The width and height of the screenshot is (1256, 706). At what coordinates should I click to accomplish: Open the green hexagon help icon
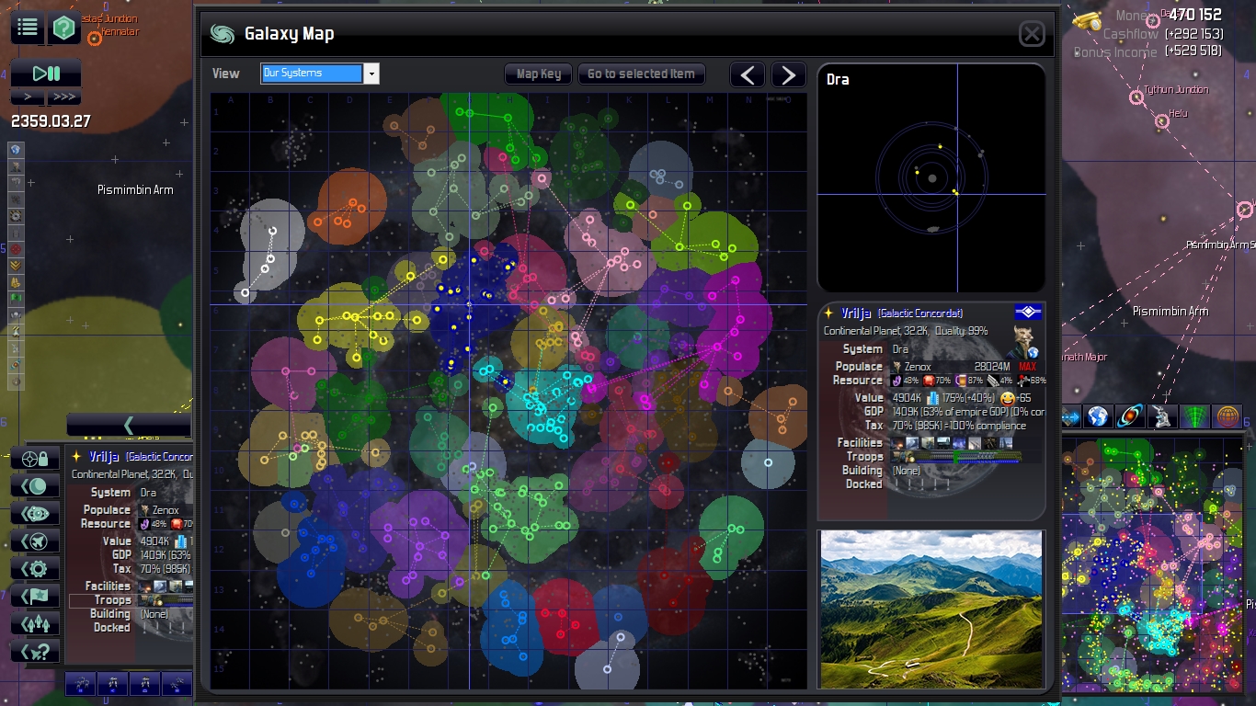click(x=64, y=28)
